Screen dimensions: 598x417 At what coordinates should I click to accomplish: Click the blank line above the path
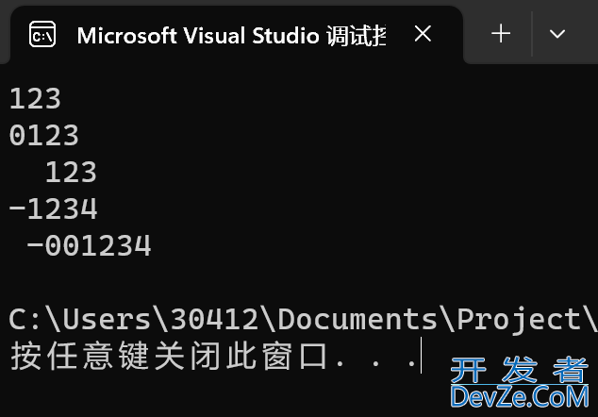tap(299, 282)
